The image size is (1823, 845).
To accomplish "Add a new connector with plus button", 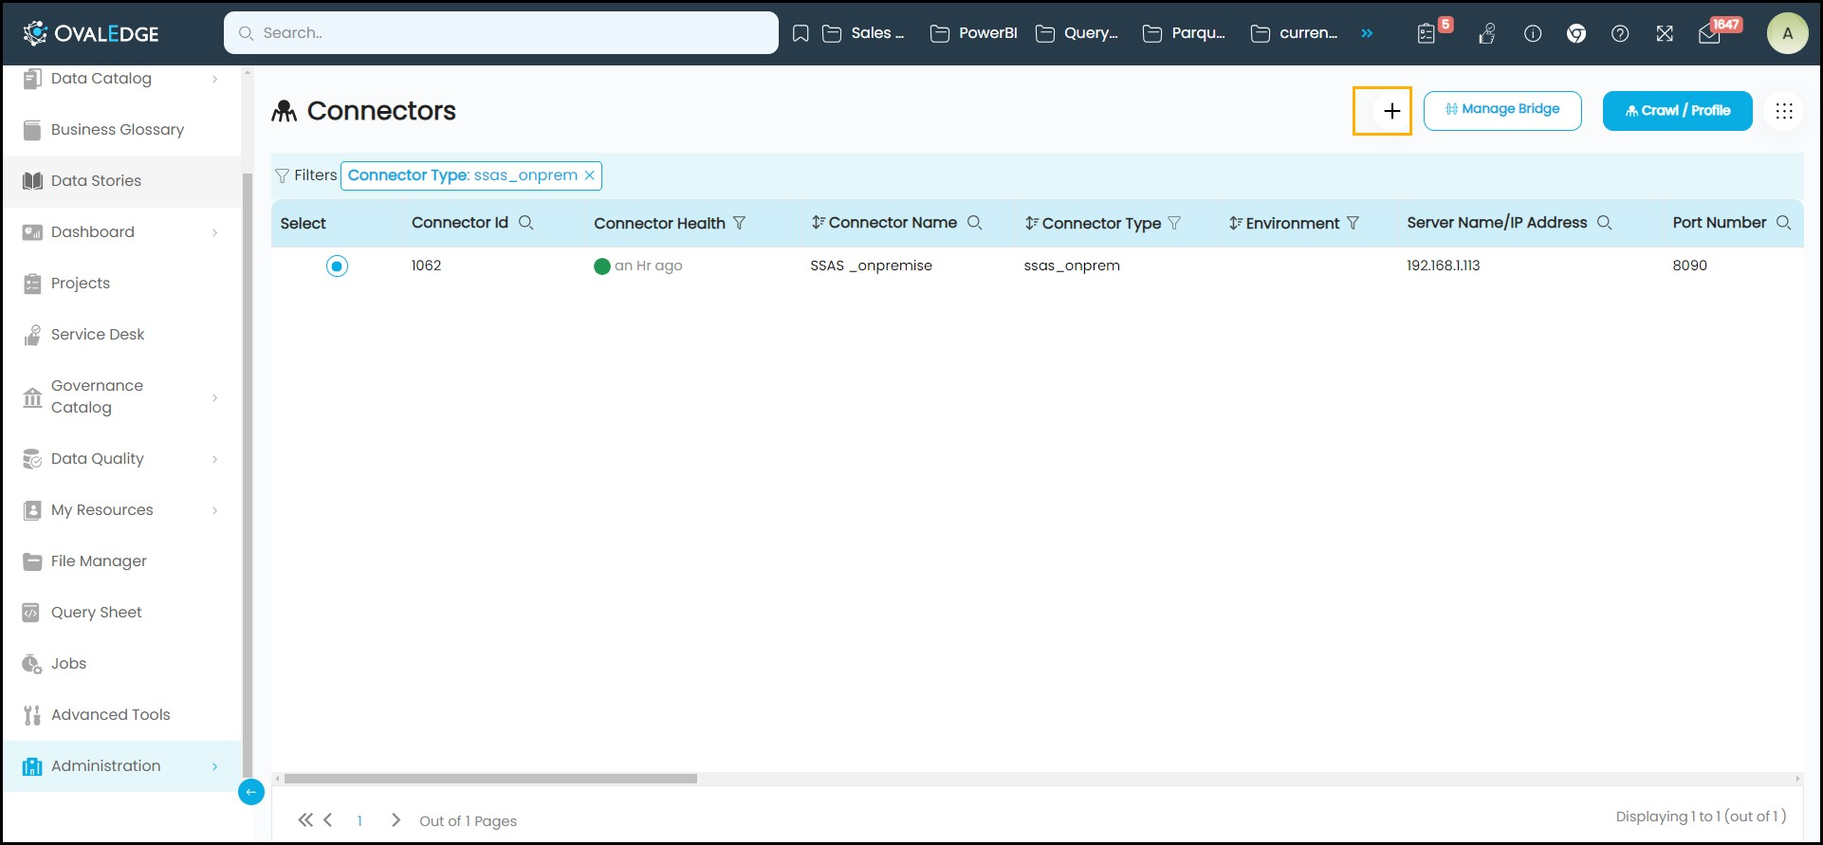I will tap(1391, 111).
